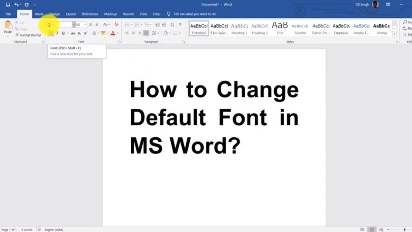Justify the paragraph text
Image resolution: width=412 pixels, height=232 pixels.
coord(146,33)
